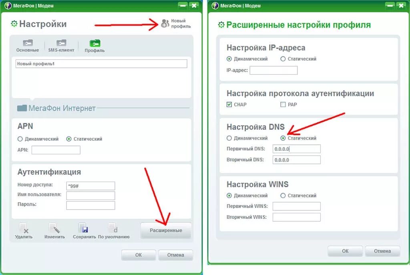
Task: Open the SMS-клиент tab icon
Action: (x=61, y=42)
